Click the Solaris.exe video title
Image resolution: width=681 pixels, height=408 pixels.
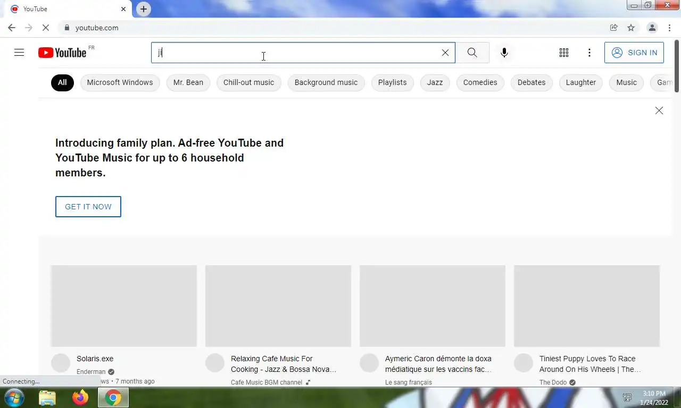coord(95,359)
